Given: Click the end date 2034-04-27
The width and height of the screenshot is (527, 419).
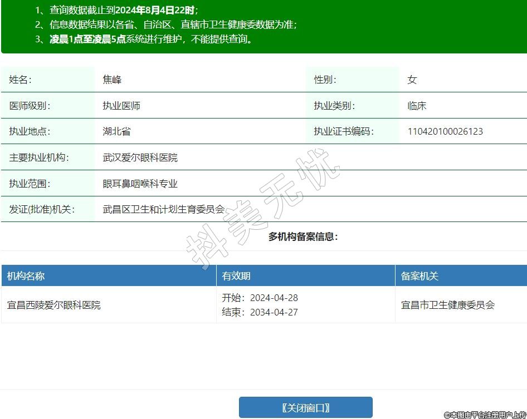Looking at the screenshot, I should tap(274, 312).
